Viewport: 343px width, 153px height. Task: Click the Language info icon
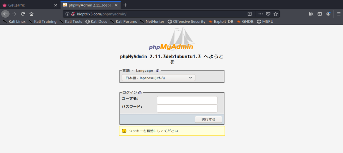tap(157, 71)
